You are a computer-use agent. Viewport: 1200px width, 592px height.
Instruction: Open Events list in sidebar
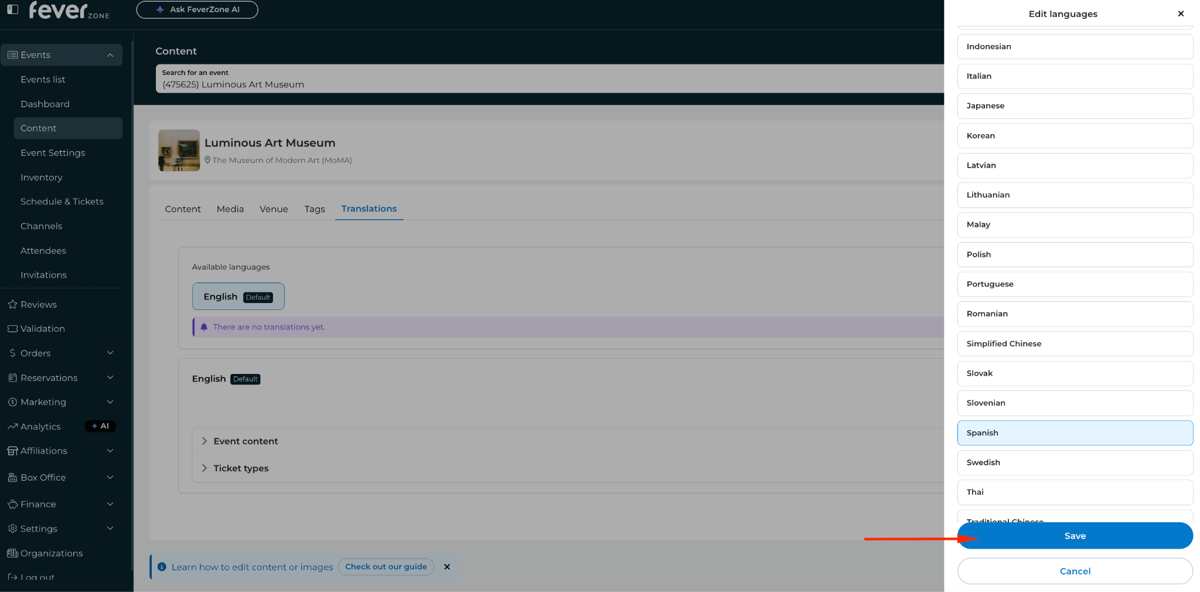pos(43,80)
